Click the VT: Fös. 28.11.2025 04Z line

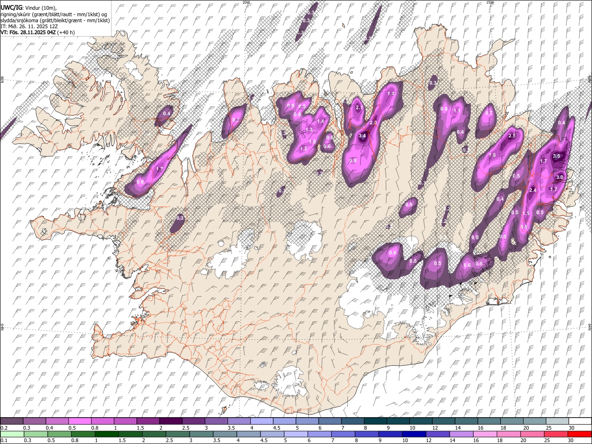(x=37, y=32)
